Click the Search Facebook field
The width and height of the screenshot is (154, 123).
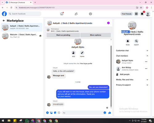click(x=25, y=14)
